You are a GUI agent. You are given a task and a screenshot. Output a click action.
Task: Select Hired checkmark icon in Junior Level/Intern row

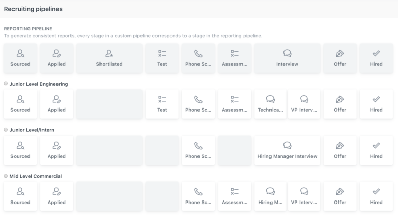point(376,146)
